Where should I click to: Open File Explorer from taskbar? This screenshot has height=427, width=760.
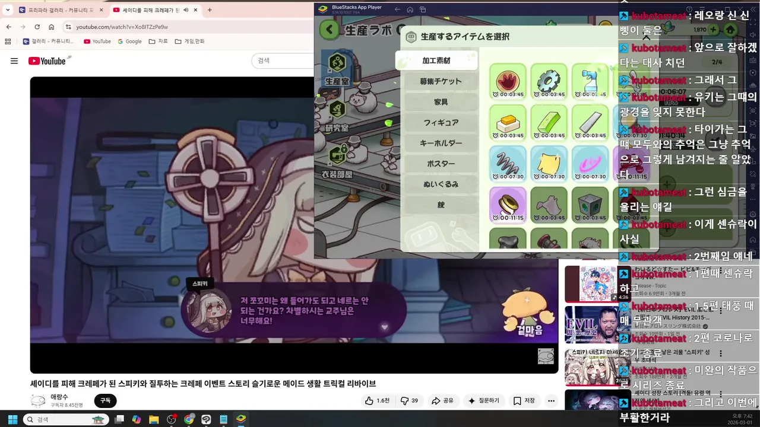(x=154, y=419)
